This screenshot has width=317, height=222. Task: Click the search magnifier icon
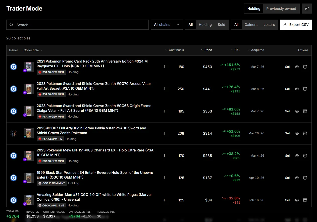click(x=11, y=25)
